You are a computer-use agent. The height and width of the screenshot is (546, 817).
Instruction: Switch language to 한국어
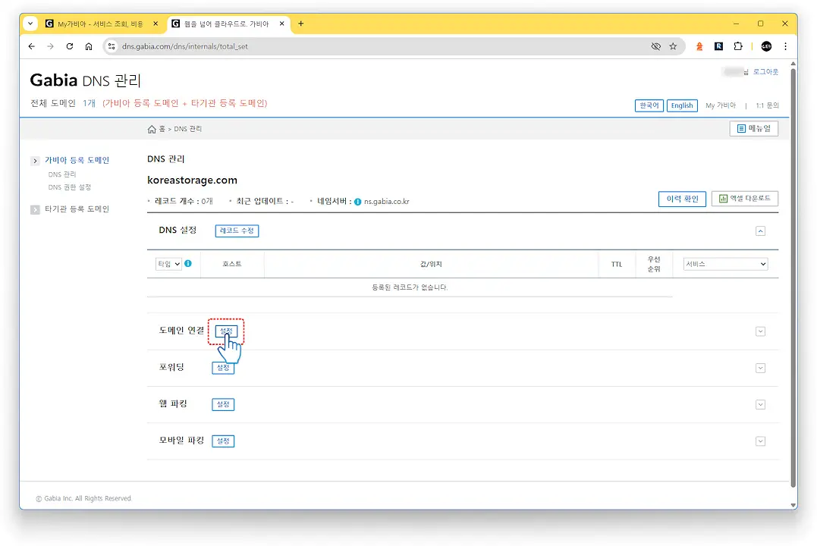[649, 105]
